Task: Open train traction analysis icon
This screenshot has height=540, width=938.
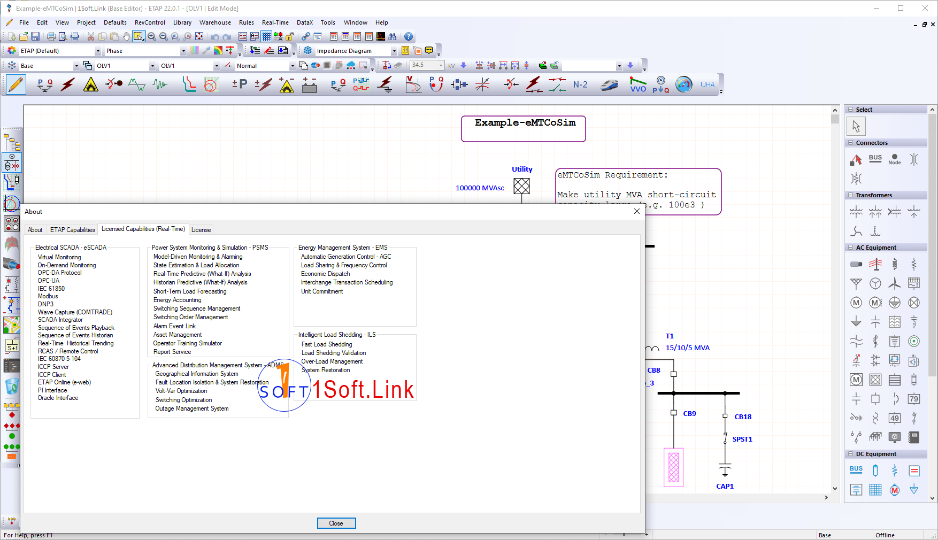Action: click(609, 84)
